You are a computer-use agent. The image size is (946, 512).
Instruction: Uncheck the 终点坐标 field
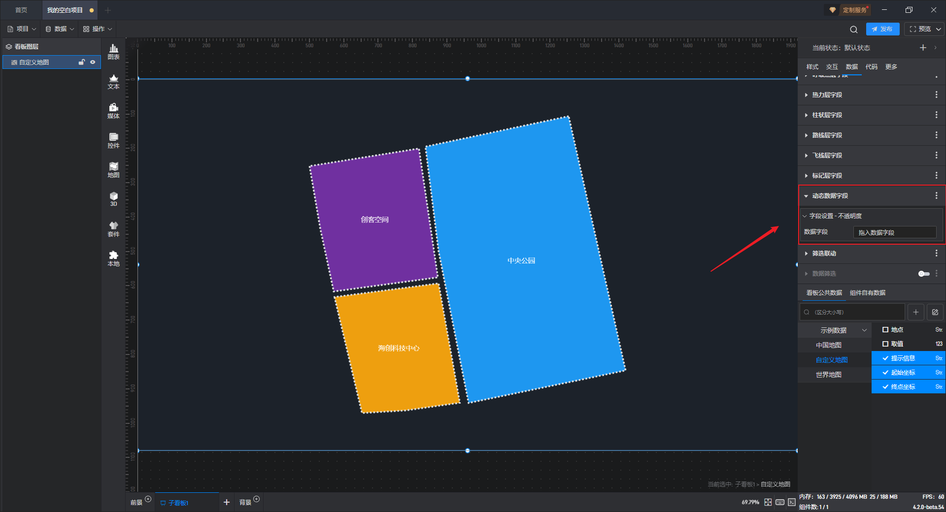885,387
